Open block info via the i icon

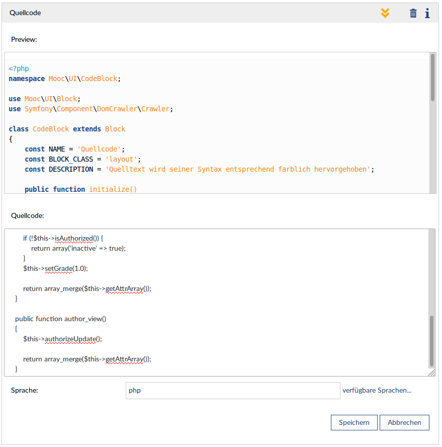coord(427,13)
